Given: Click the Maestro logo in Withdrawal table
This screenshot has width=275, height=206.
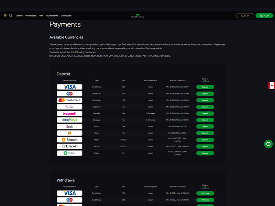Looking at the screenshot, I should pyautogui.click(x=69, y=200).
